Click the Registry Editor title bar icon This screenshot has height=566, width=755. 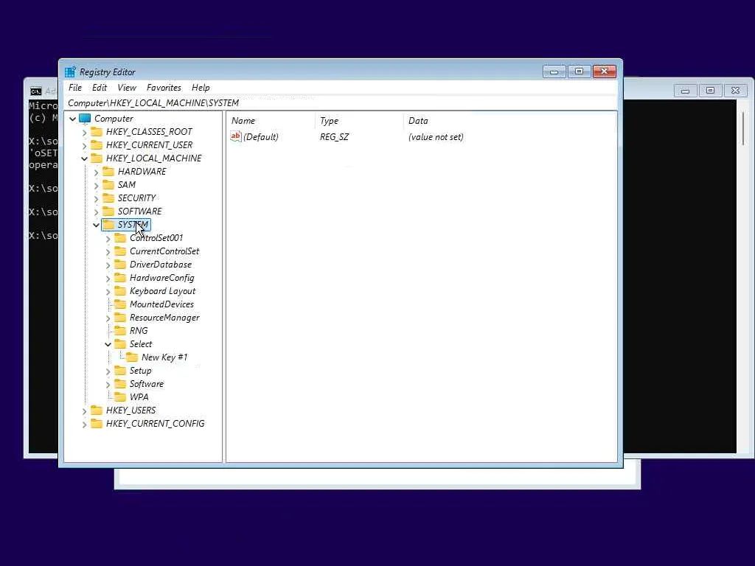70,72
